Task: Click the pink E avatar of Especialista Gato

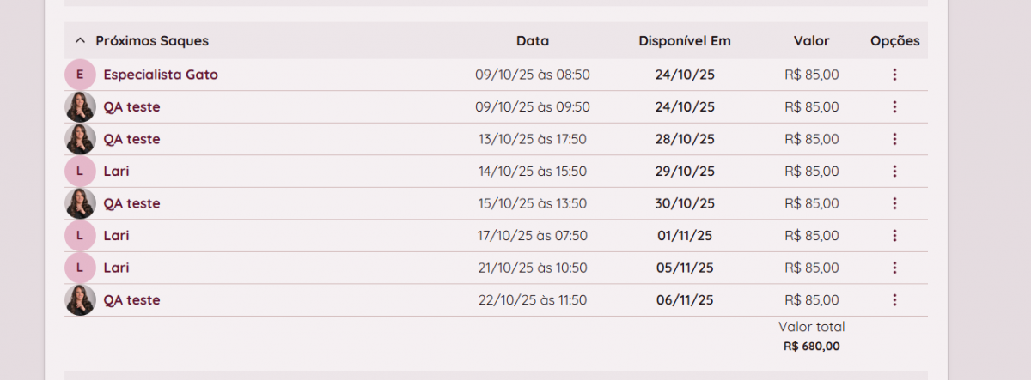Action: click(x=80, y=75)
